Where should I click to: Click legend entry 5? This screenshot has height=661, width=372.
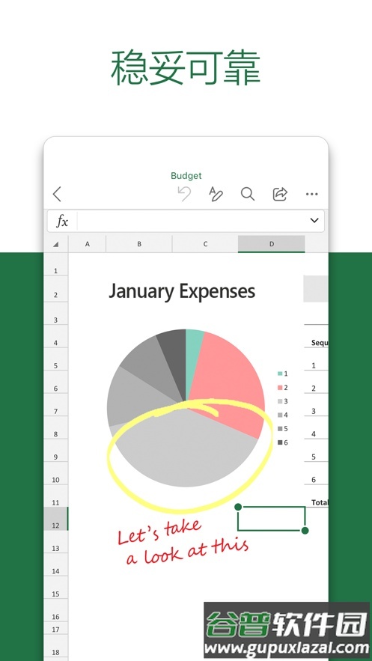coord(283,429)
